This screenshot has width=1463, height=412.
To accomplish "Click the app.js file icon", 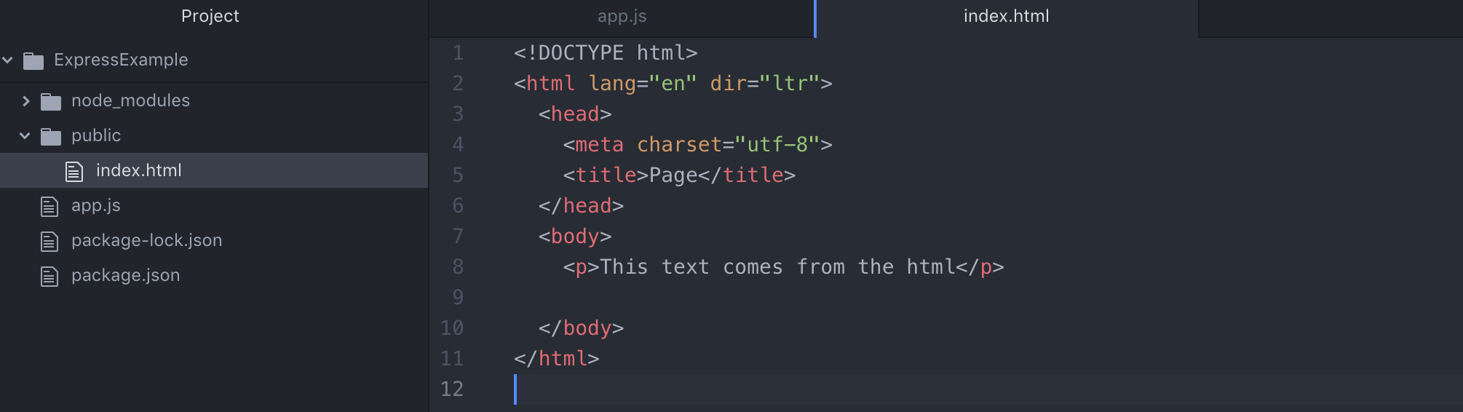I will (49, 207).
